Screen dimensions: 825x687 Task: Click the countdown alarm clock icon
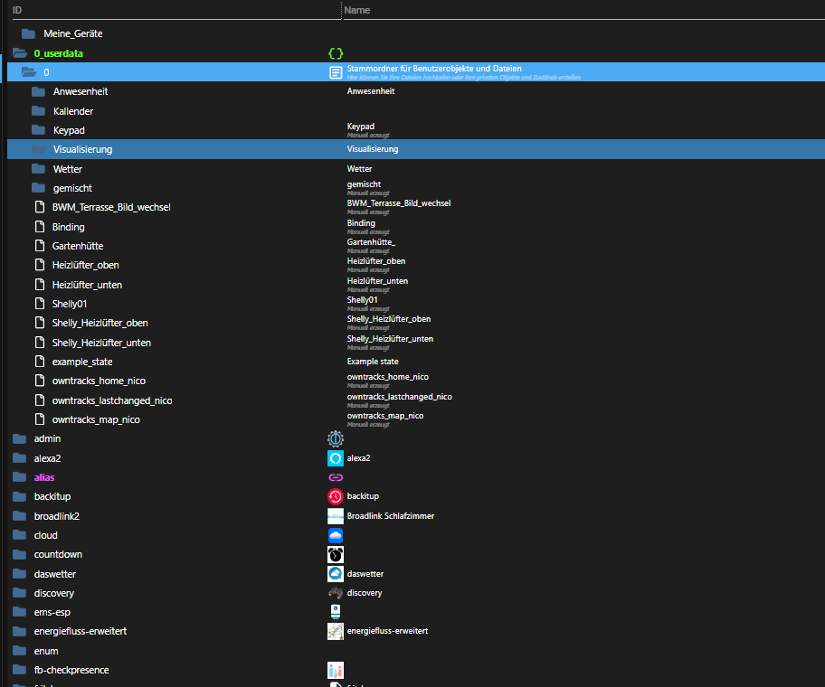pos(335,554)
